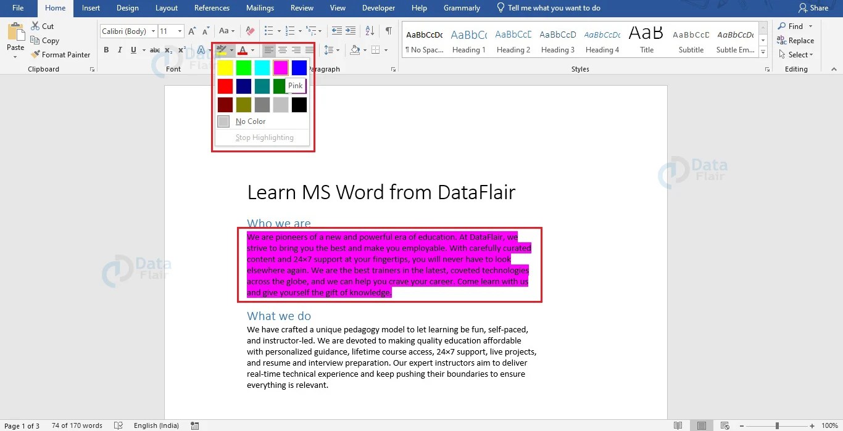
Task: Toggle bold formatting
Action: click(x=106, y=49)
